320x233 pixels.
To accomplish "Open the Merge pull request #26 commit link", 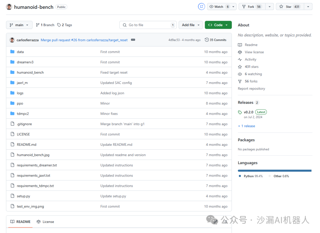I will pyautogui.click(x=84, y=40).
